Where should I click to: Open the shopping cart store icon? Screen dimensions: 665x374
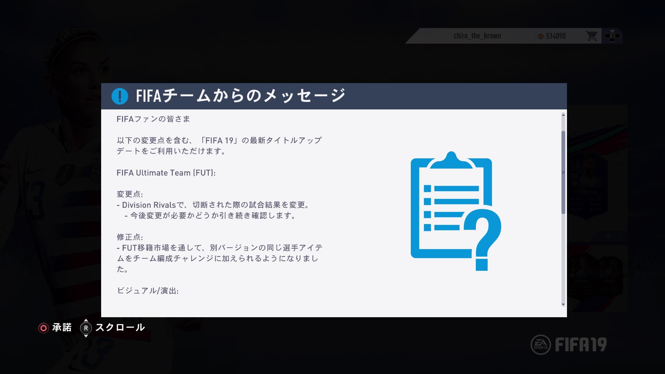pos(592,36)
